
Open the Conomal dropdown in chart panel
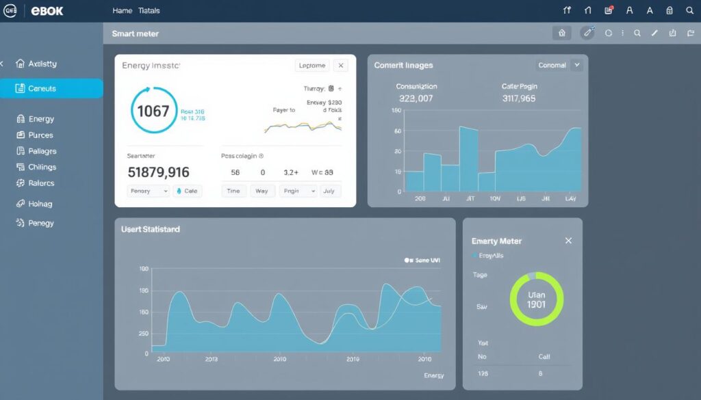point(559,66)
